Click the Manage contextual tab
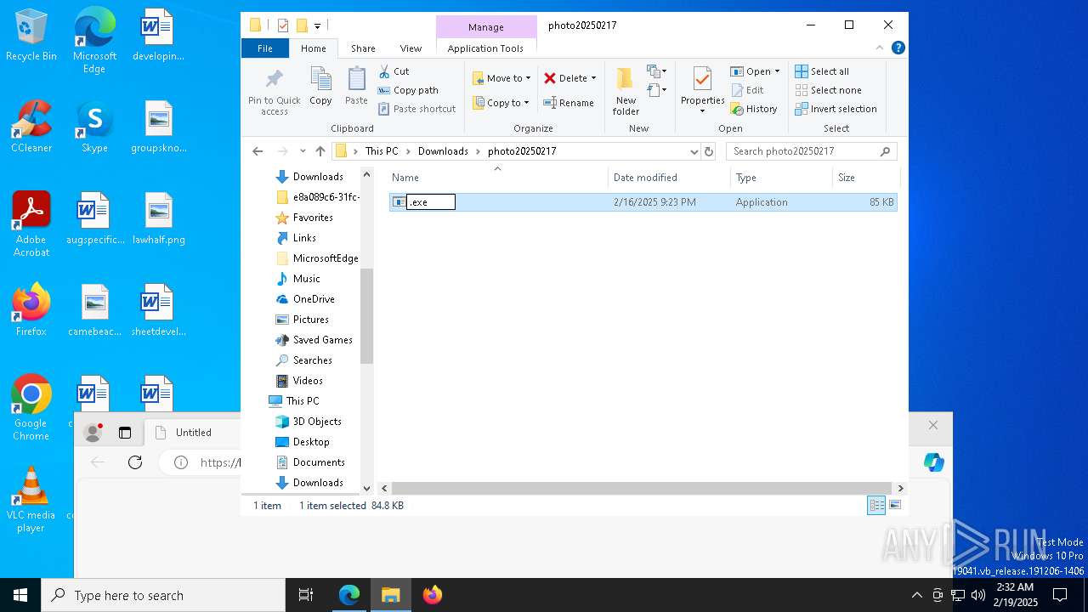 pyautogui.click(x=485, y=27)
